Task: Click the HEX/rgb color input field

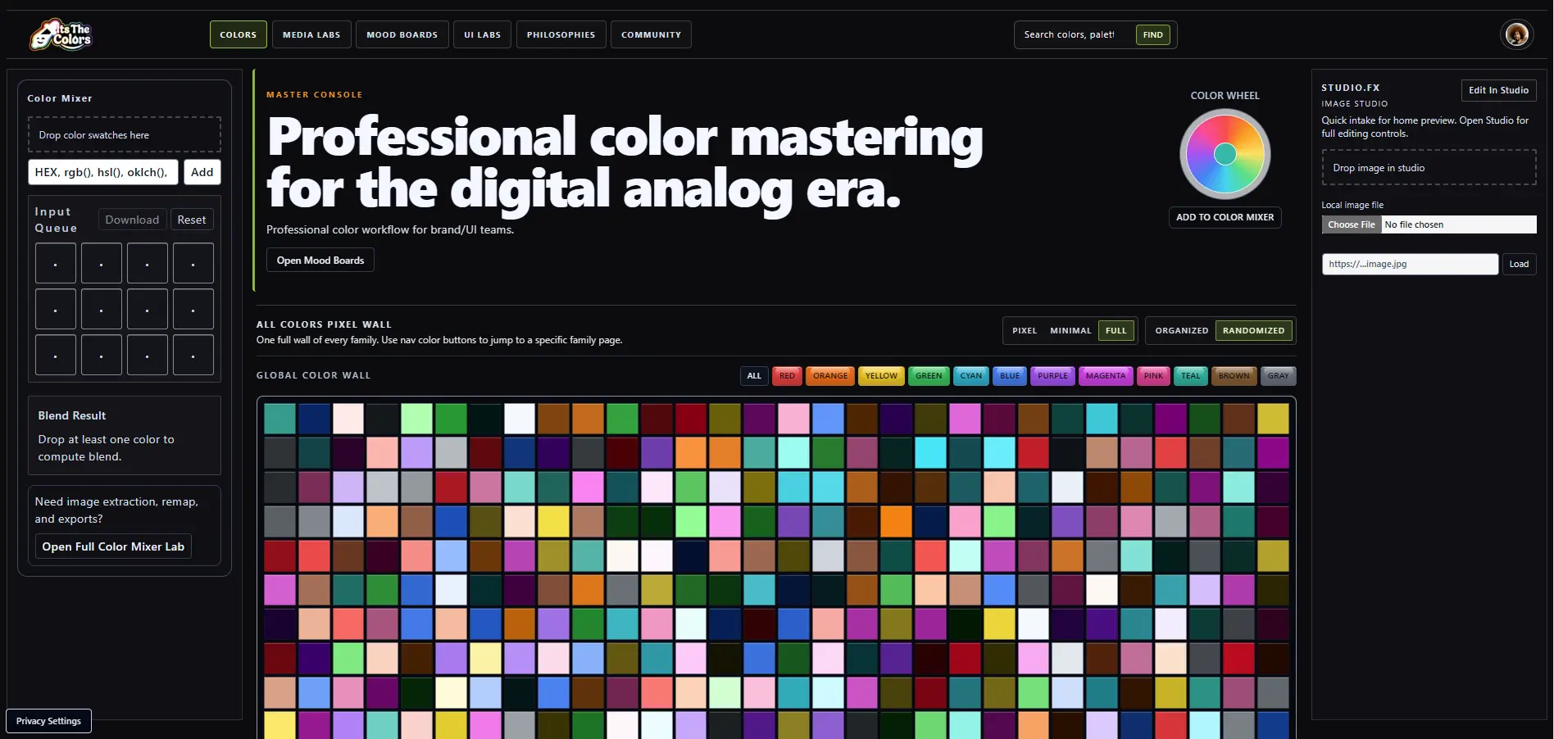Action: pos(103,172)
